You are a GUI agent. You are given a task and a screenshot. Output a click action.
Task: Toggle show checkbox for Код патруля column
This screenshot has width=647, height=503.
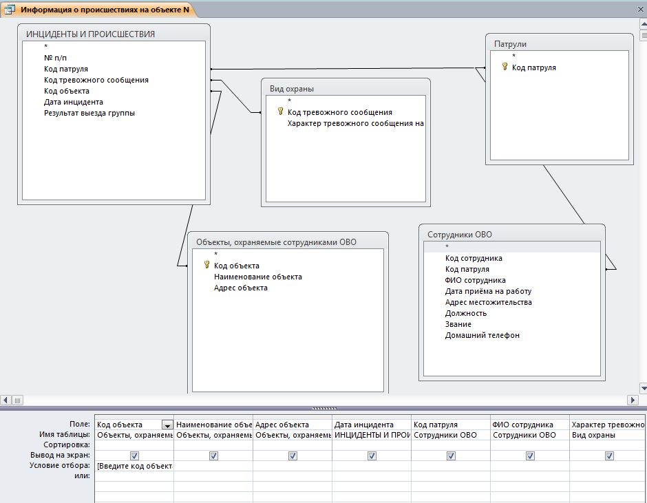(x=451, y=456)
